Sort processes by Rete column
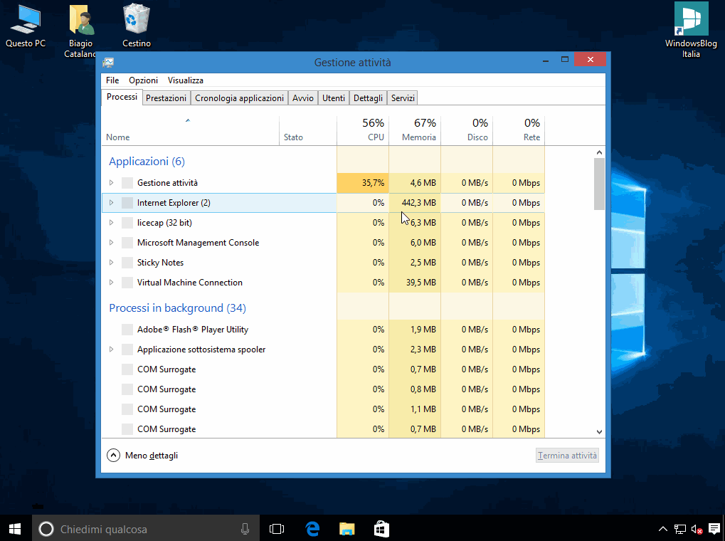Image resolution: width=725 pixels, height=541 pixels. [519, 130]
